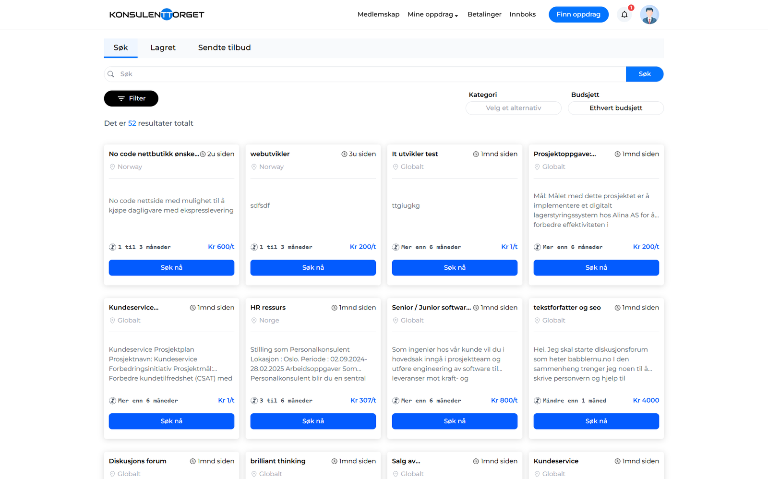This screenshot has width=768, height=479.
Task: Click duration icon on HR ressurs card
Action: tap(254, 401)
